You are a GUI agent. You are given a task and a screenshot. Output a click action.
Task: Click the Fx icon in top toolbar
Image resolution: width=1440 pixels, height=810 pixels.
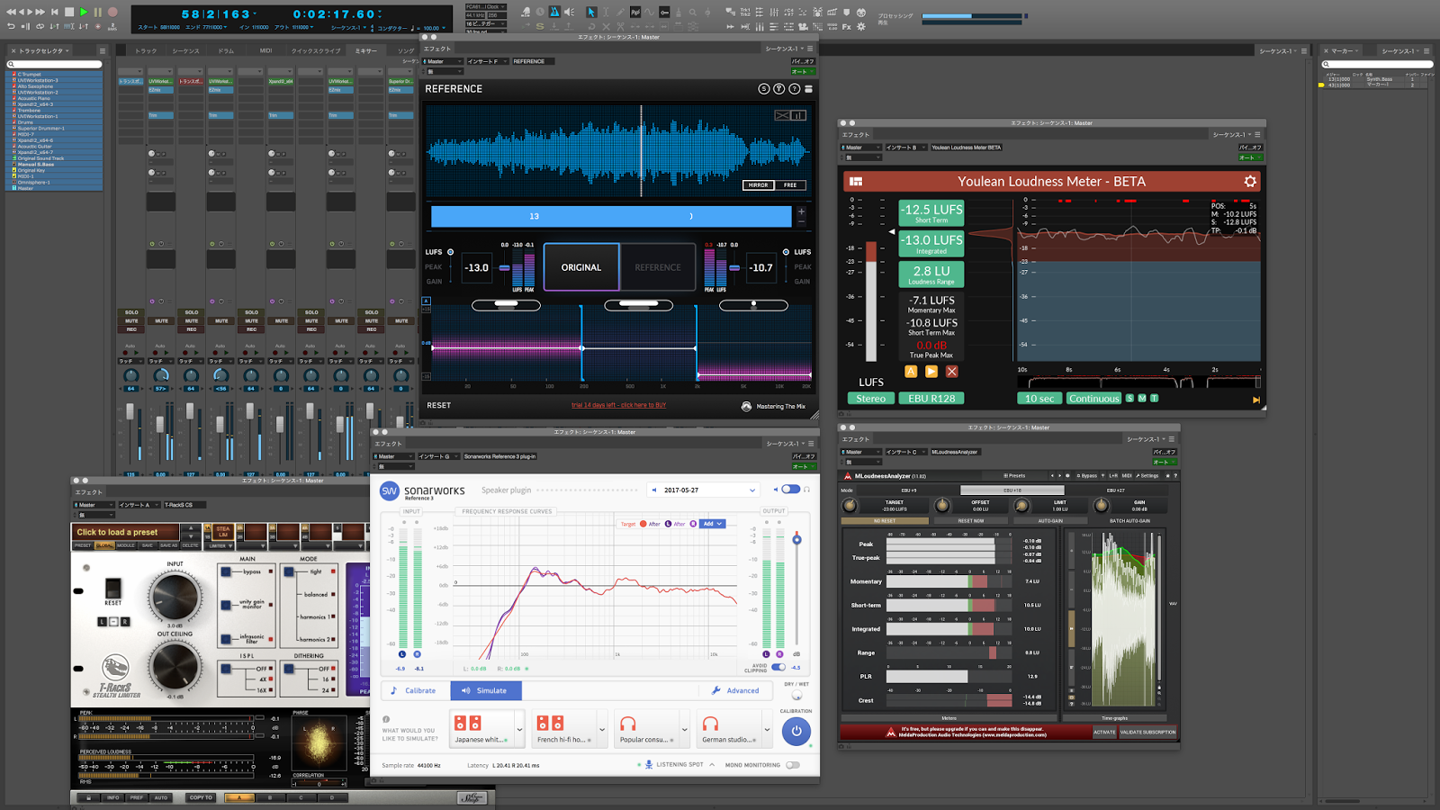pyautogui.click(x=847, y=26)
